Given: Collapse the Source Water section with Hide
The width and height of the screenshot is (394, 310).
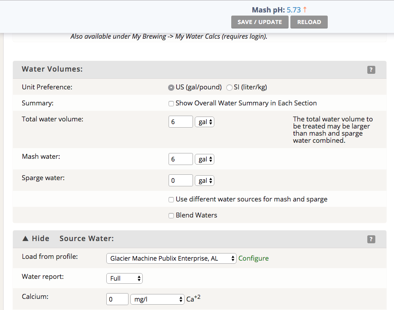Looking at the screenshot, I should pyautogui.click(x=36, y=239).
